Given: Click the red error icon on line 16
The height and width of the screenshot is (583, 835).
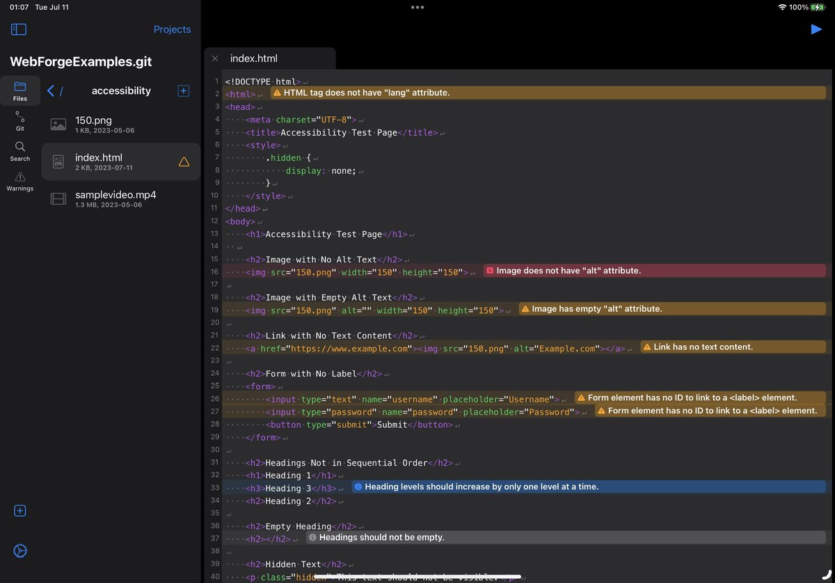Looking at the screenshot, I should pyautogui.click(x=490, y=271).
